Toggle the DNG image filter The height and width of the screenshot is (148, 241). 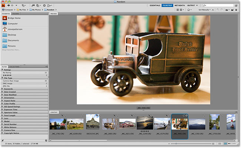click(x=24, y=83)
